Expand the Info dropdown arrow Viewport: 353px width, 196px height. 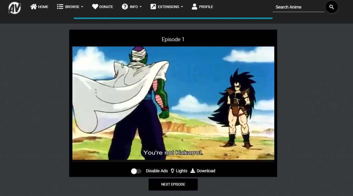pos(141,7)
